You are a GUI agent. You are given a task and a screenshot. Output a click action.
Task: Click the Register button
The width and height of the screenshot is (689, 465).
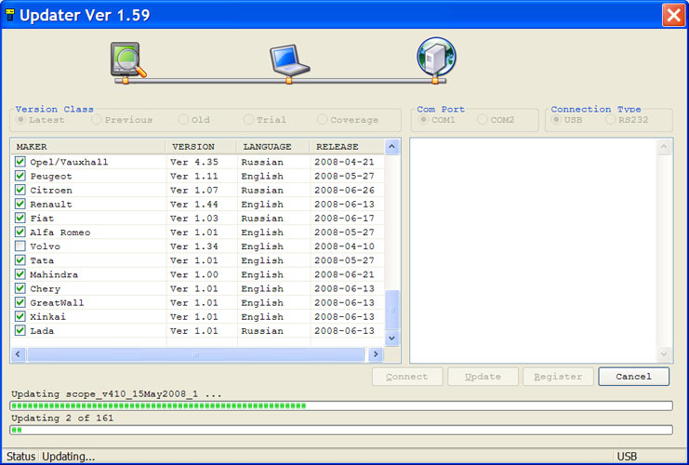[558, 377]
